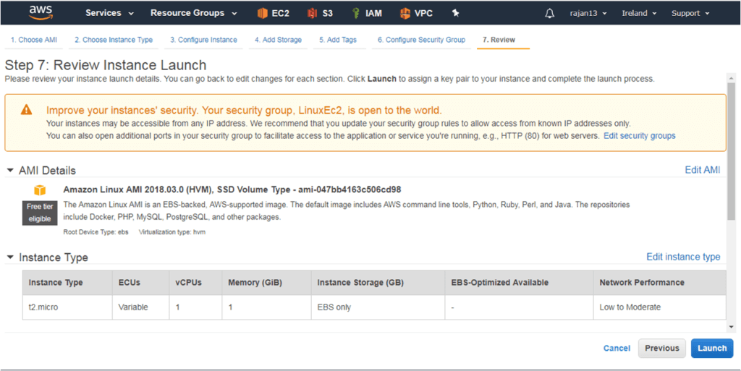The image size is (741, 371).
Task: Click the orange warning triangle icon
Action: coord(27,111)
